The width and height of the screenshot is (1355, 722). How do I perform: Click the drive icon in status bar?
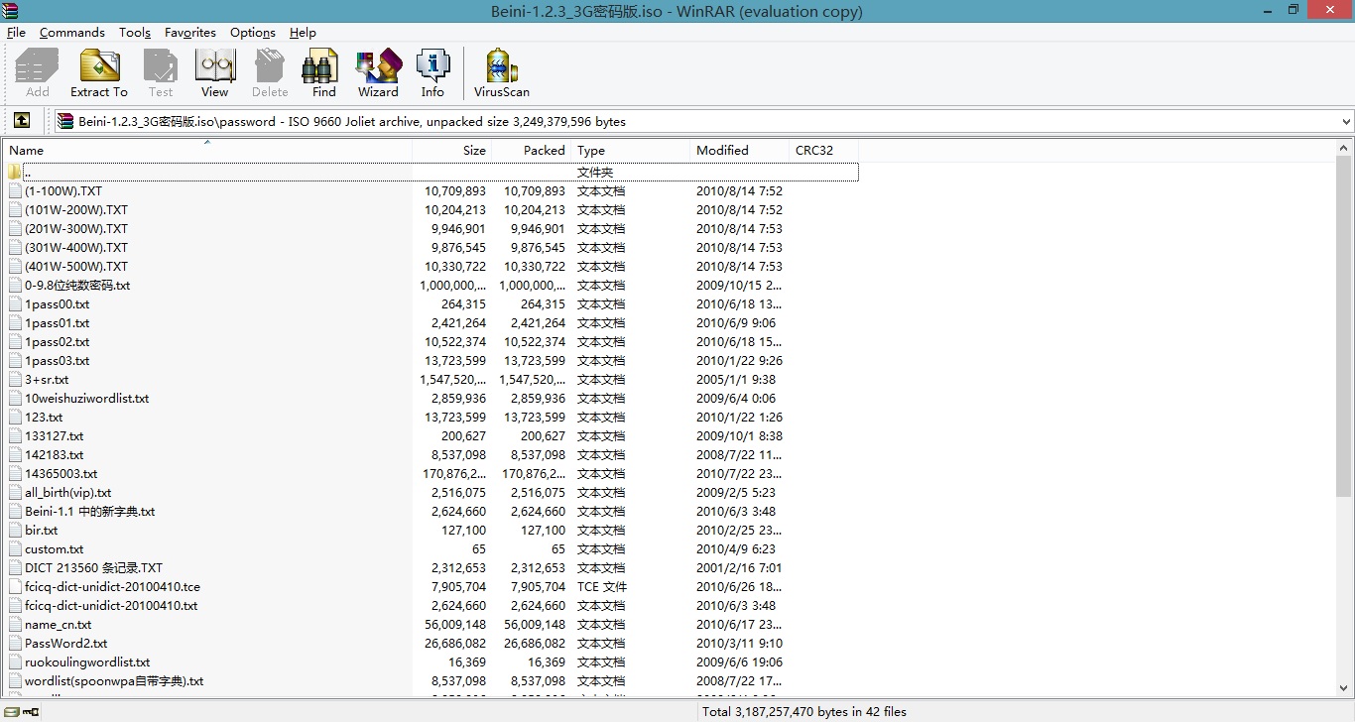(x=11, y=711)
